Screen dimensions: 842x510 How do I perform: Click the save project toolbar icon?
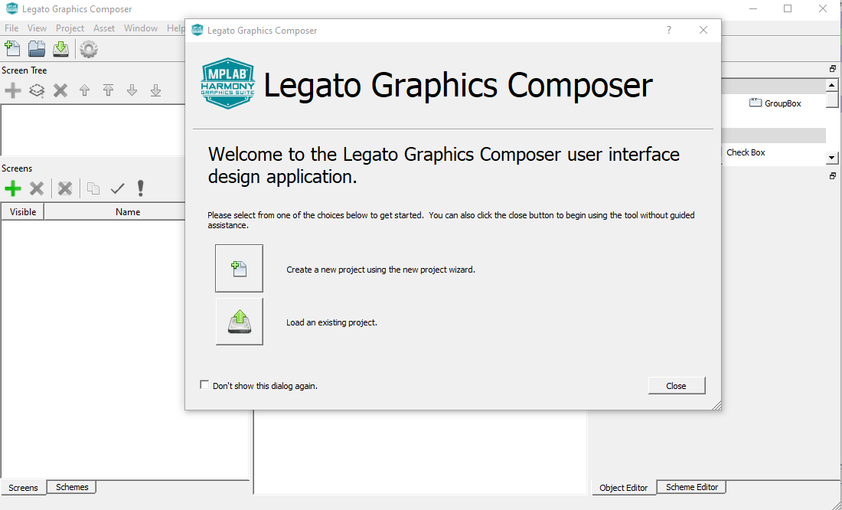(x=60, y=49)
